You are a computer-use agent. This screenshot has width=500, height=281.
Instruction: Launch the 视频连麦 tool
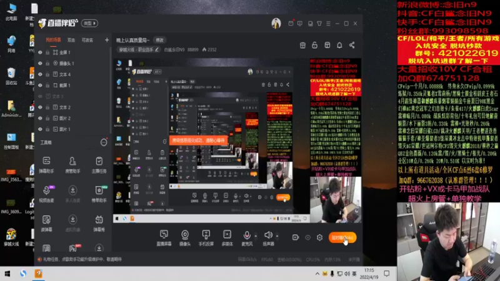click(46, 194)
